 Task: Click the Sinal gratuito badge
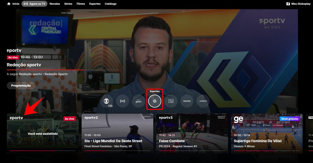tap(290, 119)
